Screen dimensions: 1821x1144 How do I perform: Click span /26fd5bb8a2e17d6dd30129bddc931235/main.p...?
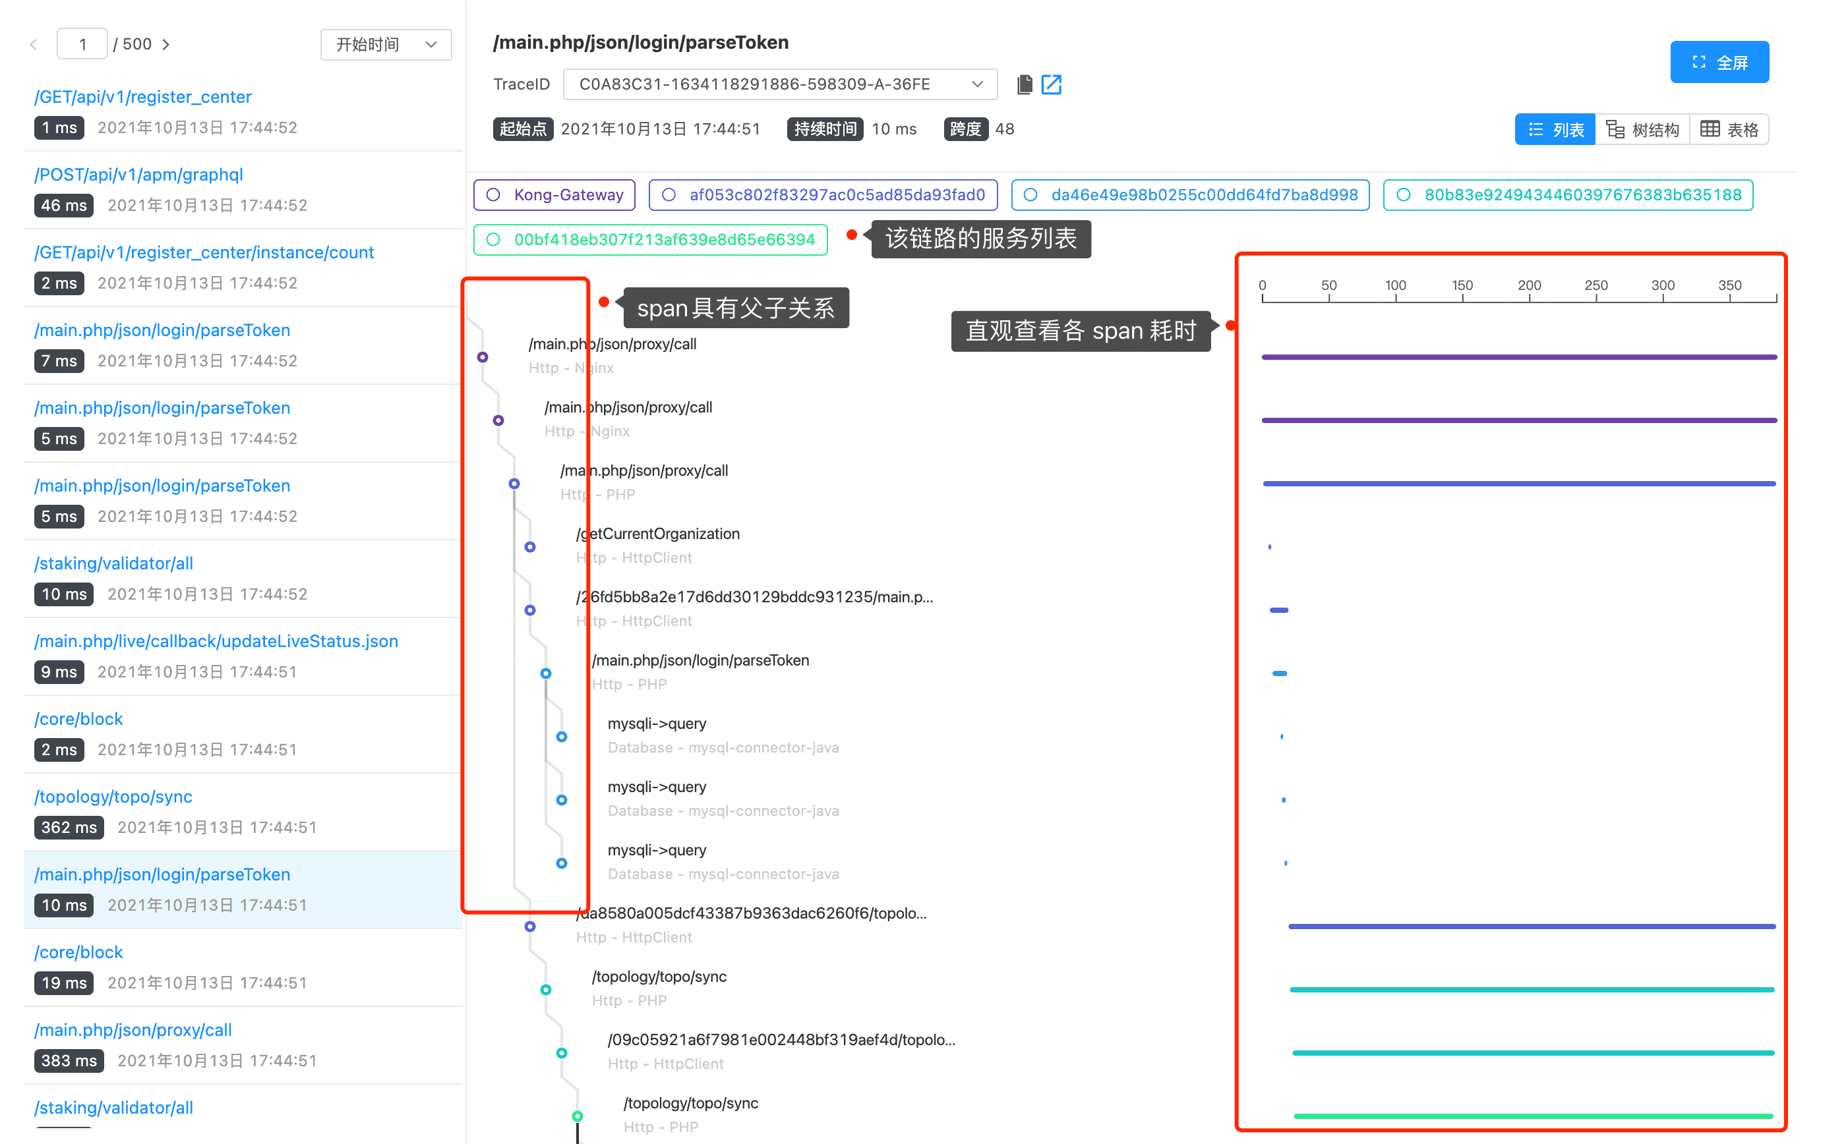point(755,597)
